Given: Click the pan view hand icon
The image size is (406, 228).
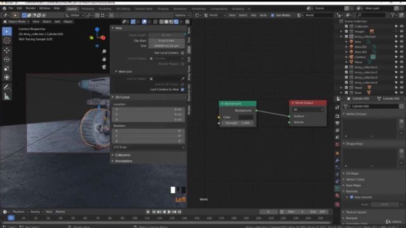Looking at the screenshot, I should [x=104, y=59].
